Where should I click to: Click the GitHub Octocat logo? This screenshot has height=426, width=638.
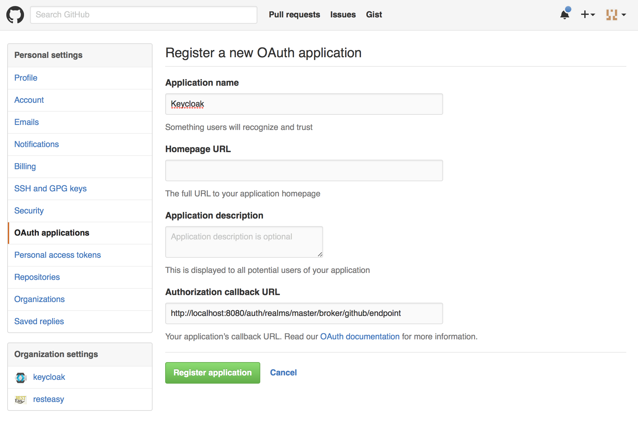(x=15, y=15)
